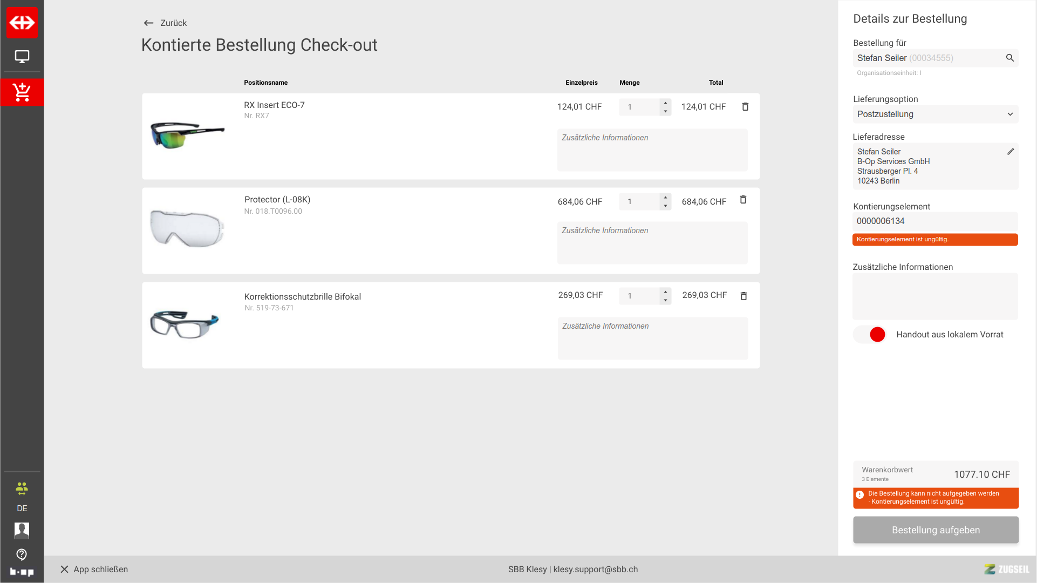Viewport: 1037px width, 583px height.
Task: Decrease quantity of Protector (L-08K)
Action: [665, 206]
